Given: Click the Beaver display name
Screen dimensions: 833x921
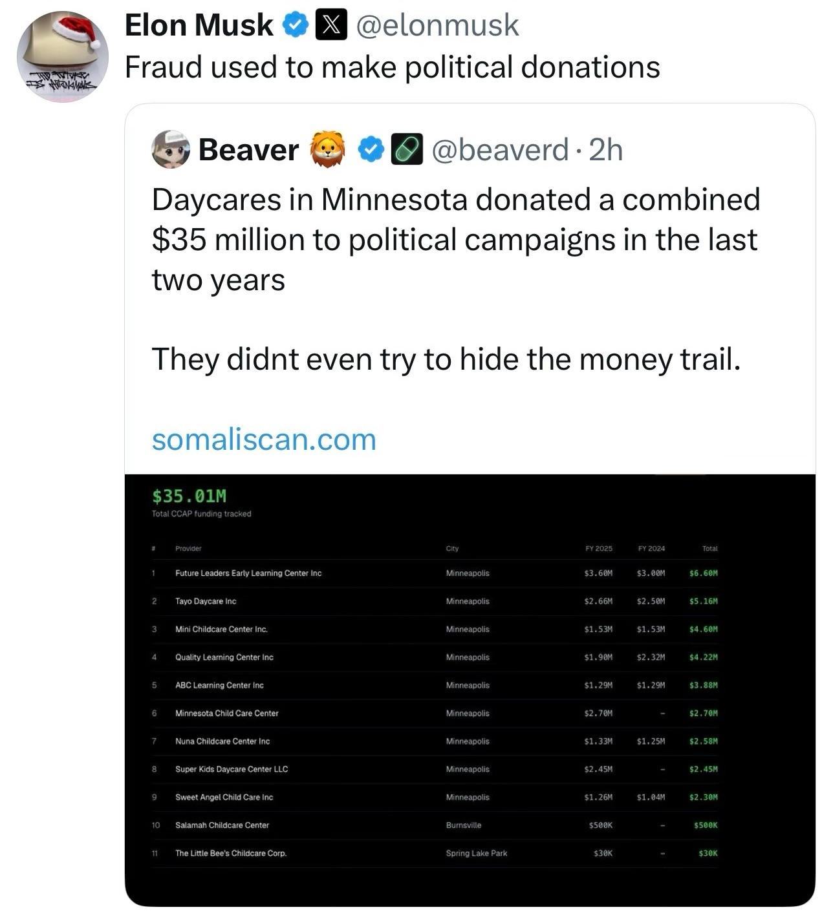Looking at the screenshot, I should coord(248,149).
